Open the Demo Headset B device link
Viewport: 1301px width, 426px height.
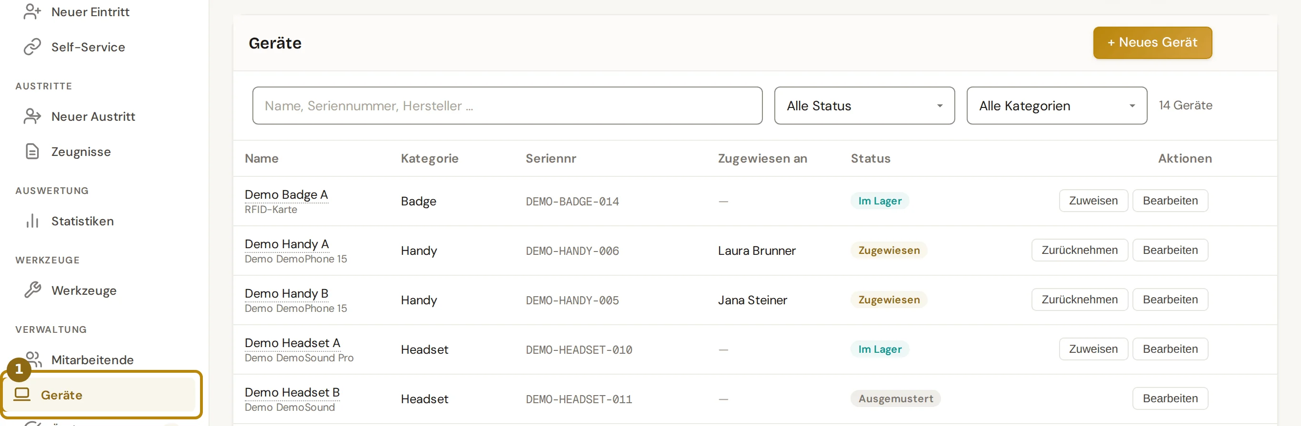tap(292, 392)
